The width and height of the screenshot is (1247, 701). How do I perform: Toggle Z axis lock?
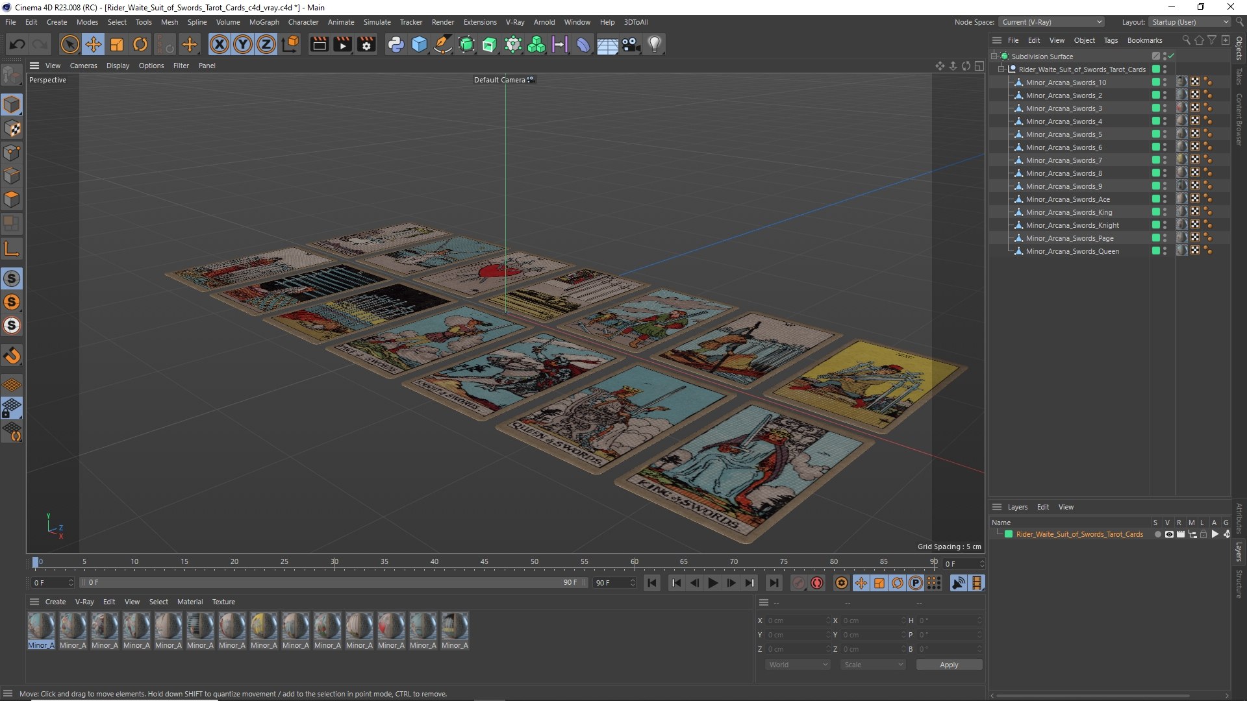tap(266, 45)
